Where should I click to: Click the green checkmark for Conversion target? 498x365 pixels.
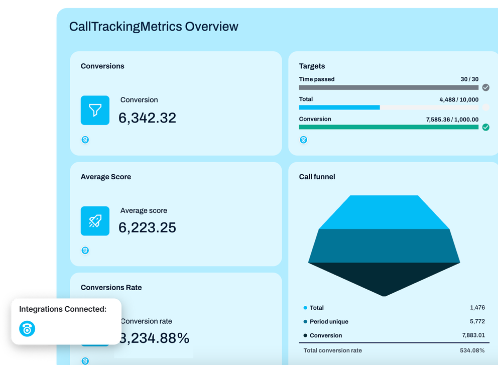[x=485, y=127]
